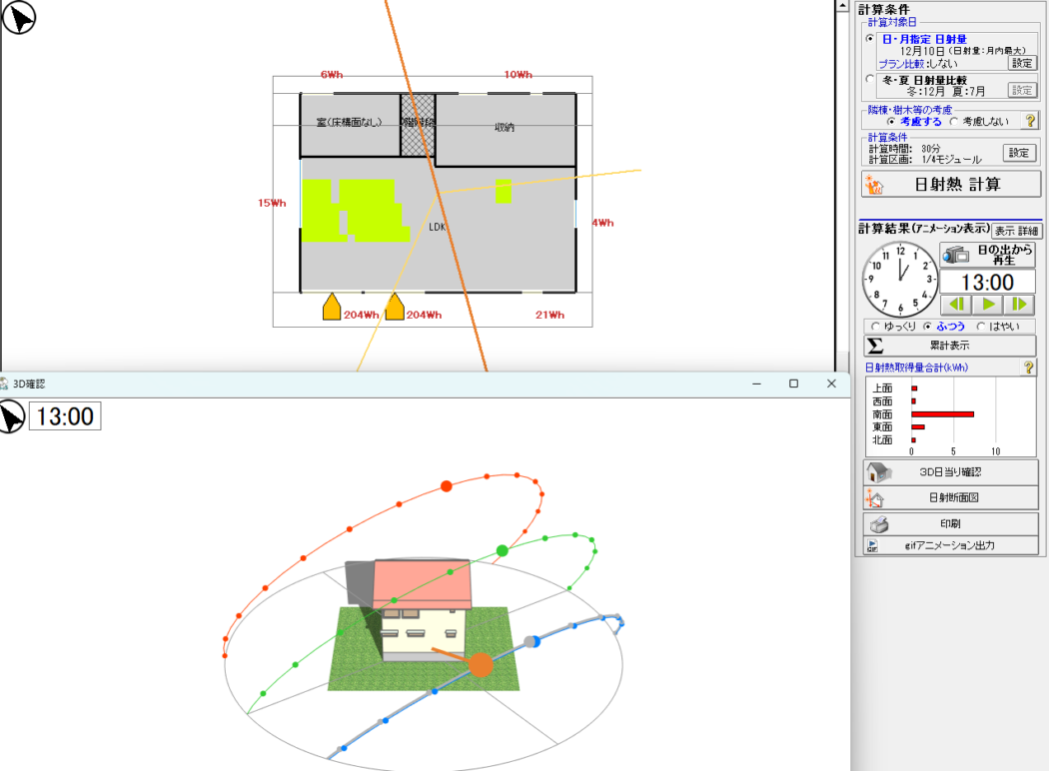Play animation from sunrise with camera button
The image size is (1049, 771).
click(x=987, y=255)
